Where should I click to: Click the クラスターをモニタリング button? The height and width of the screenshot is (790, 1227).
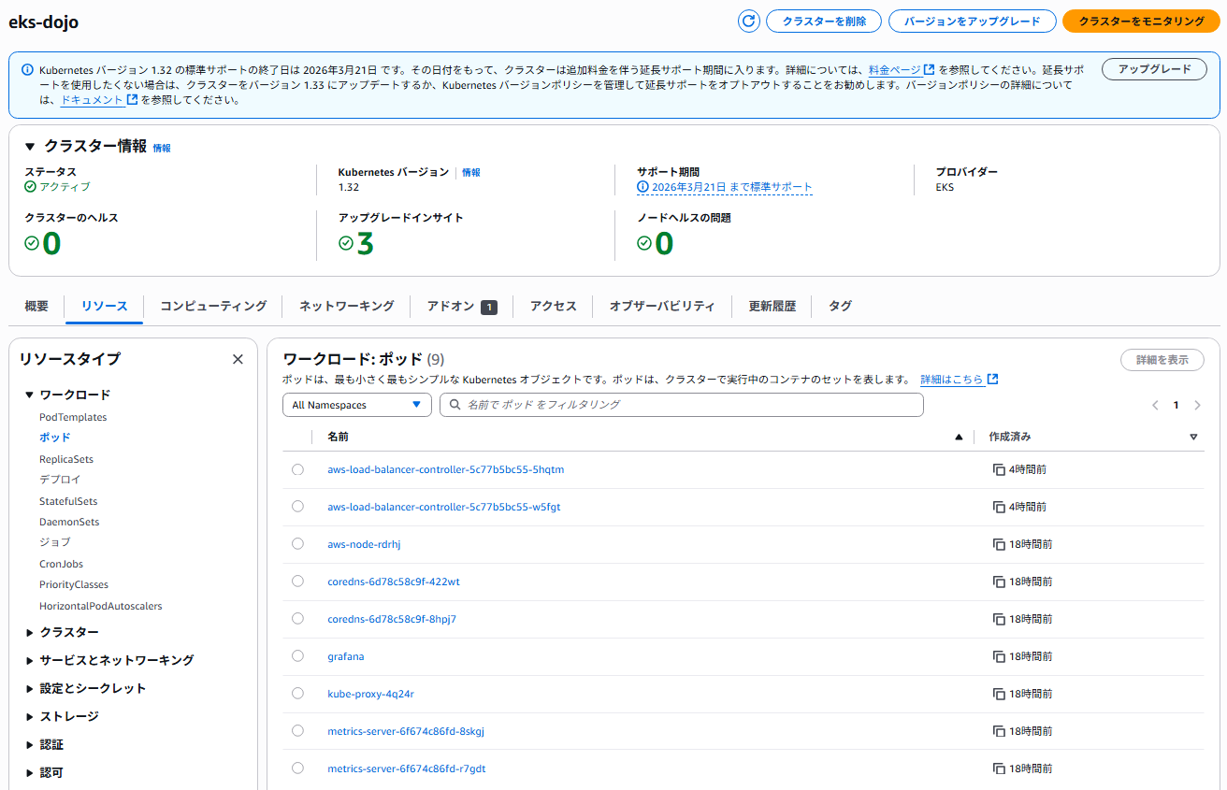(x=1141, y=22)
